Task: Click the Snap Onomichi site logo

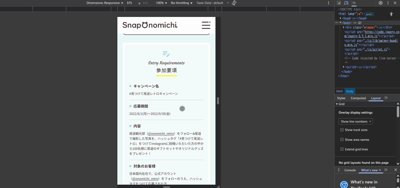Action: pos(150,25)
